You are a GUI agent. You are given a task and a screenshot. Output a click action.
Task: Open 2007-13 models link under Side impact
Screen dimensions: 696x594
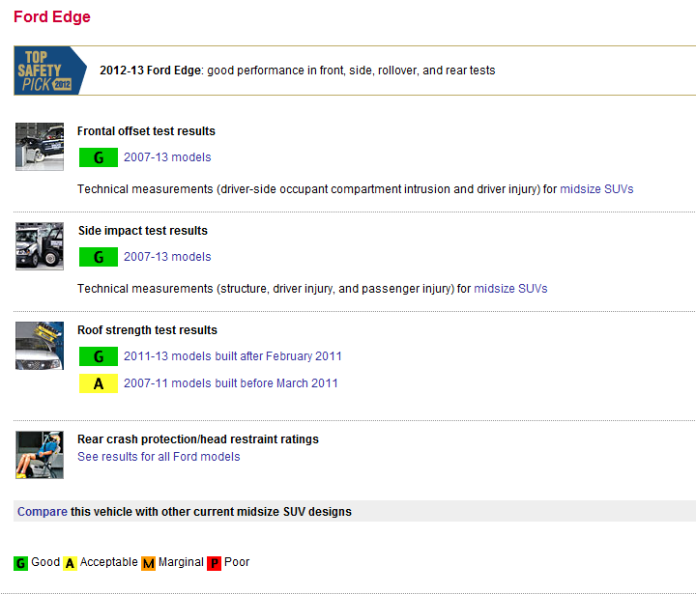(x=167, y=257)
